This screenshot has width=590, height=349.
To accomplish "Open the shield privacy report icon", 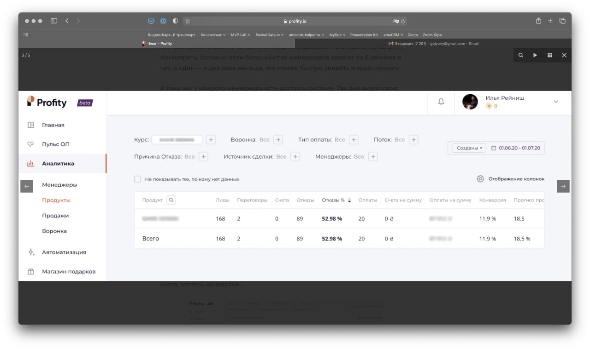I will tap(176, 21).
